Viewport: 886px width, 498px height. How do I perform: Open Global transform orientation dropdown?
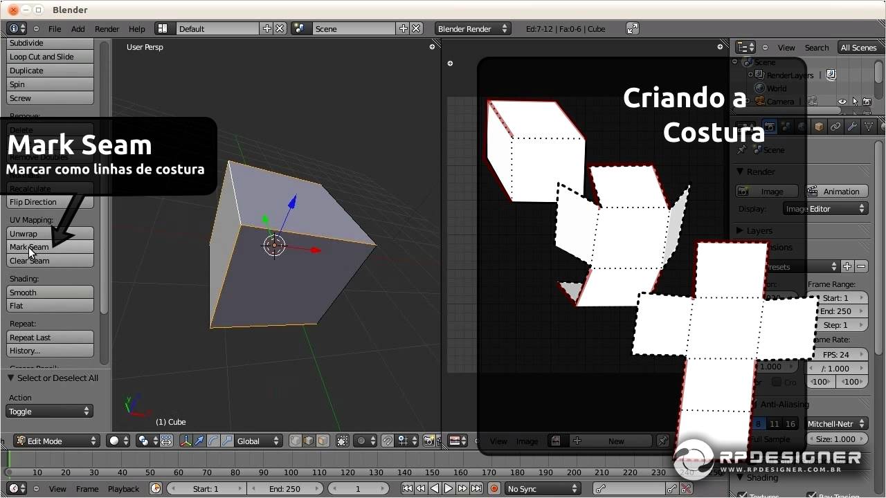[259, 441]
